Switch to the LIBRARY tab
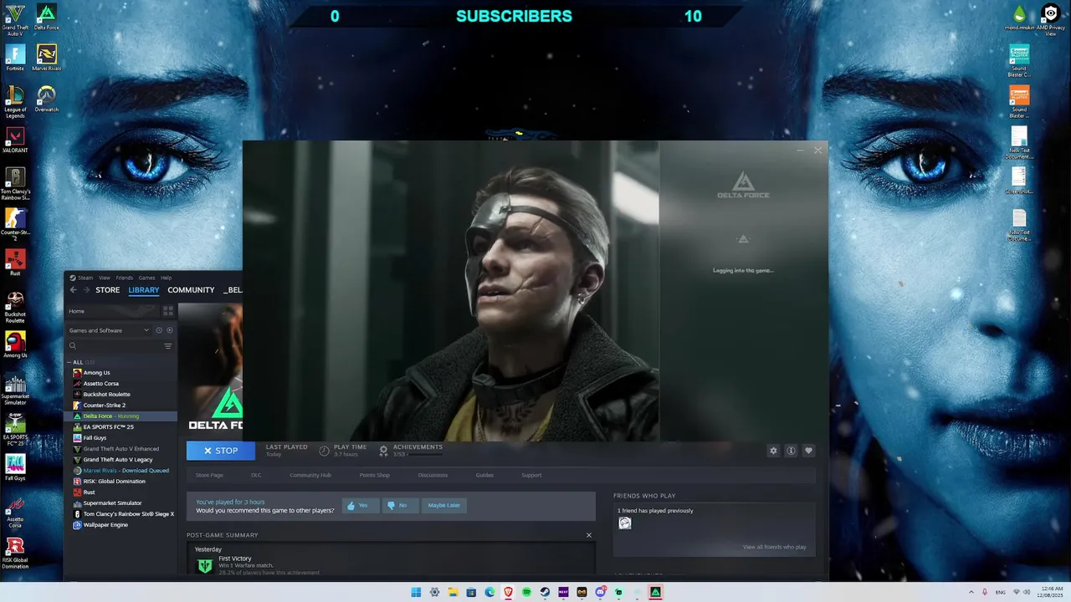 point(144,290)
